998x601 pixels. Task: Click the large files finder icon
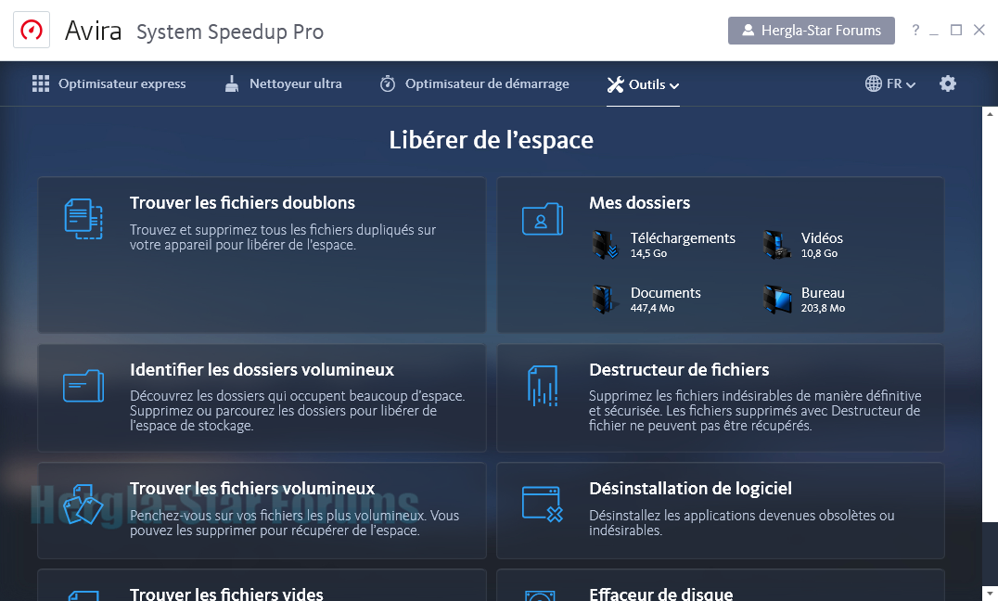coord(83,505)
